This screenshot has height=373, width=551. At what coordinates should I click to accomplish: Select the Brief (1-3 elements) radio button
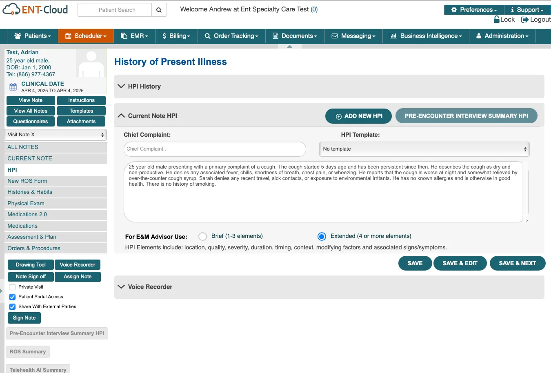point(202,236)
